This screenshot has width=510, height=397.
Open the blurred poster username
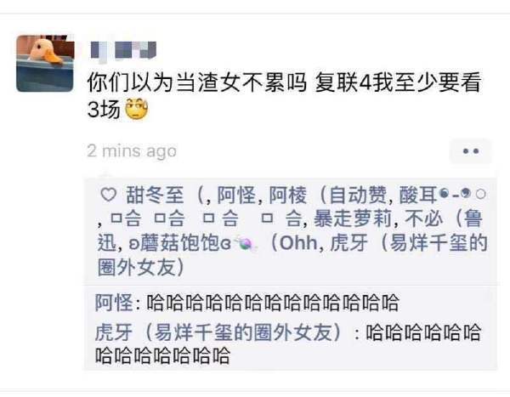coord(123,50)
